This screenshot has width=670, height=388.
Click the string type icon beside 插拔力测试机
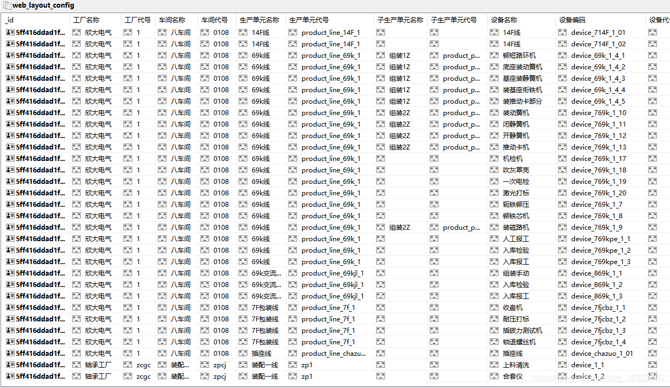pyautogui.click(x=494, y=331)
